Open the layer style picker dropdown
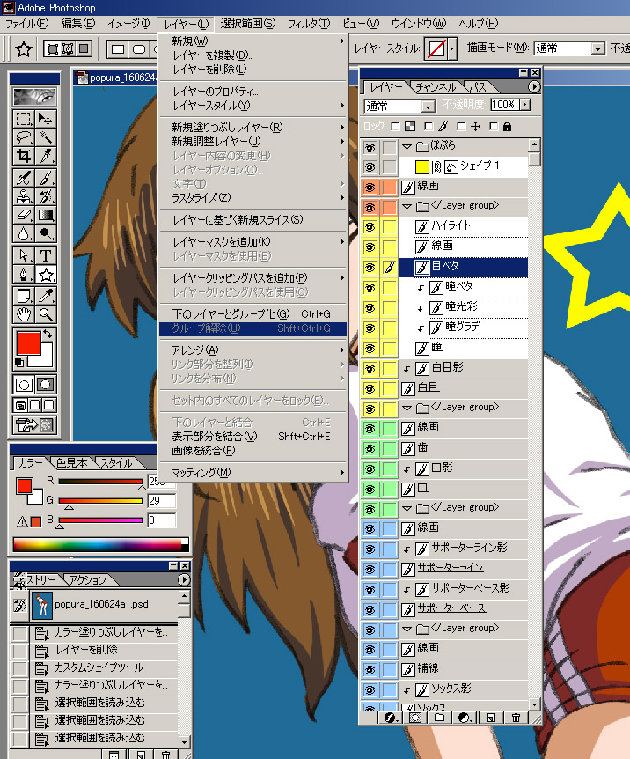The image size is (630, 759). coord(452,48)
